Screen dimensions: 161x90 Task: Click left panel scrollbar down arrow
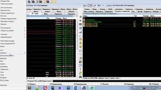[77, 76]
